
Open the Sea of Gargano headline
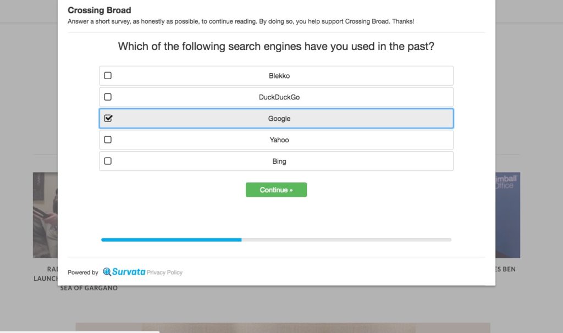pyautogui.click(x=89, y=288)
